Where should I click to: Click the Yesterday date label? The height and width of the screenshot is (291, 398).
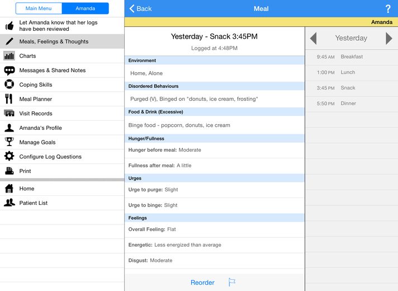pyautogui.click(x=351, y=38)
